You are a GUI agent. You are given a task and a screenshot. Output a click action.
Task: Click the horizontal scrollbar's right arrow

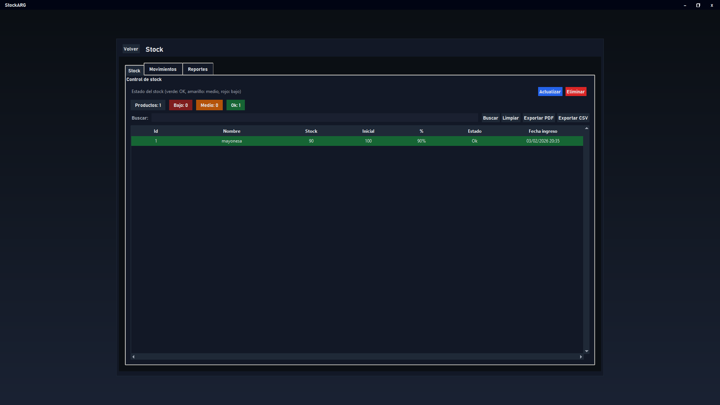click(581, 357)
